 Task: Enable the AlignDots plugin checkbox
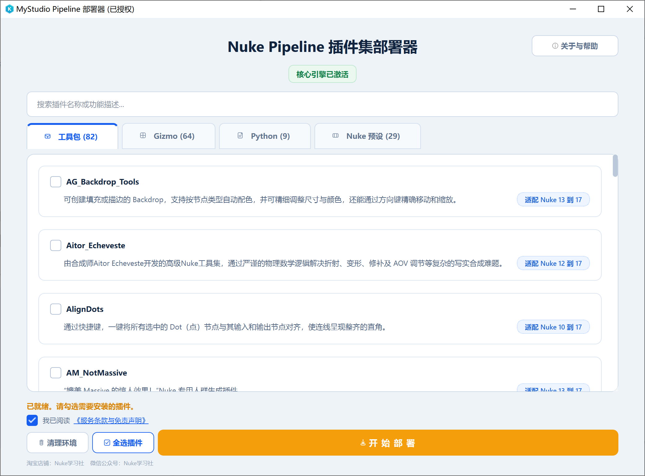click(56, 309)
